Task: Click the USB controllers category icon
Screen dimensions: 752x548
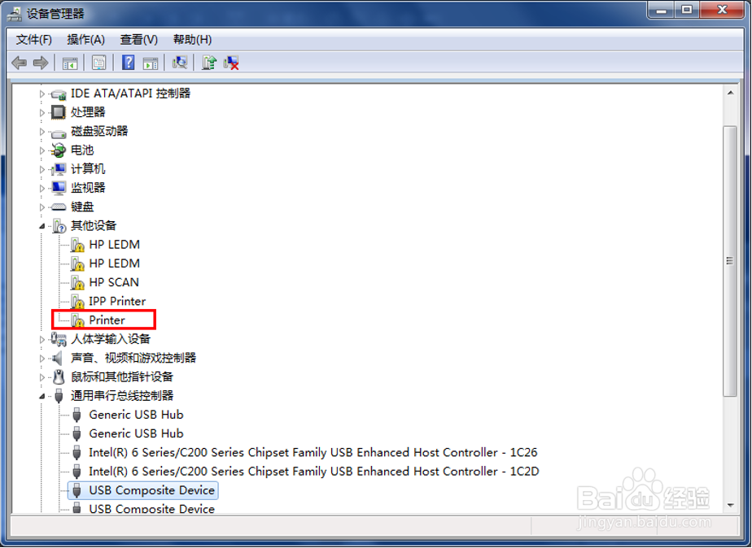Action: [x=59, y=396]
